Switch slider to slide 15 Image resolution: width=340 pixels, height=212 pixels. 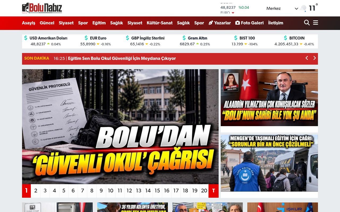click(x=157, y=191)
